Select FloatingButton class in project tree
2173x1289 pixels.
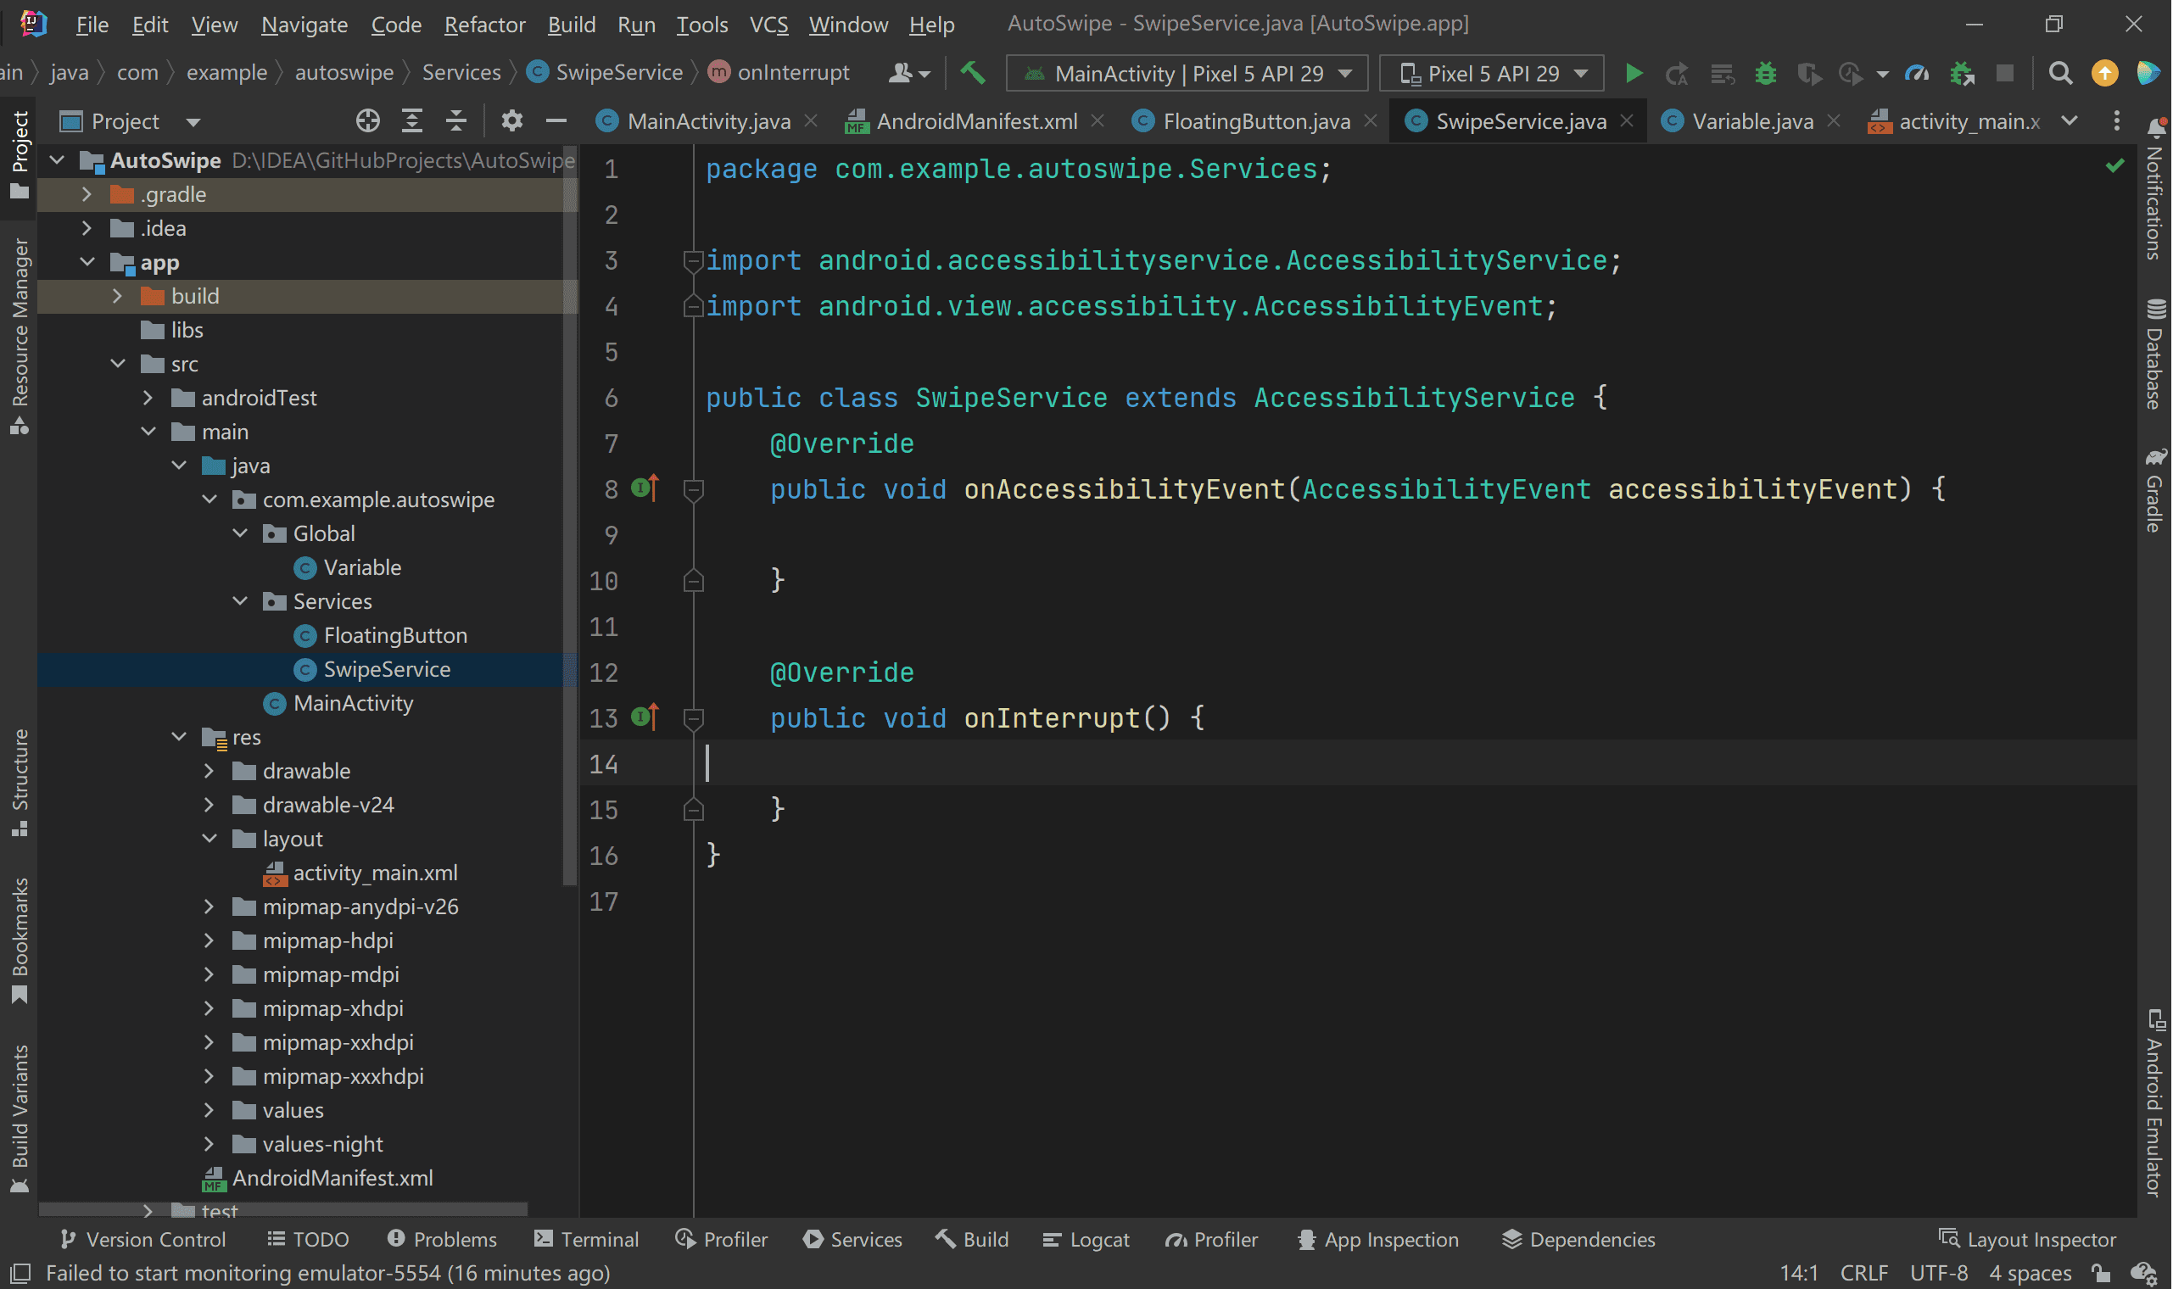click(395, 635)
